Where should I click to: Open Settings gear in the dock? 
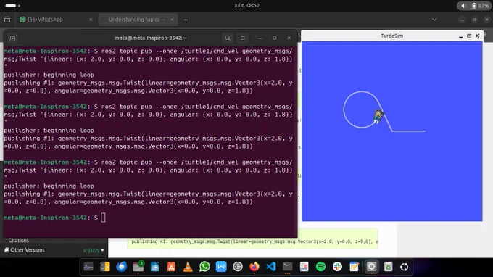371,267
